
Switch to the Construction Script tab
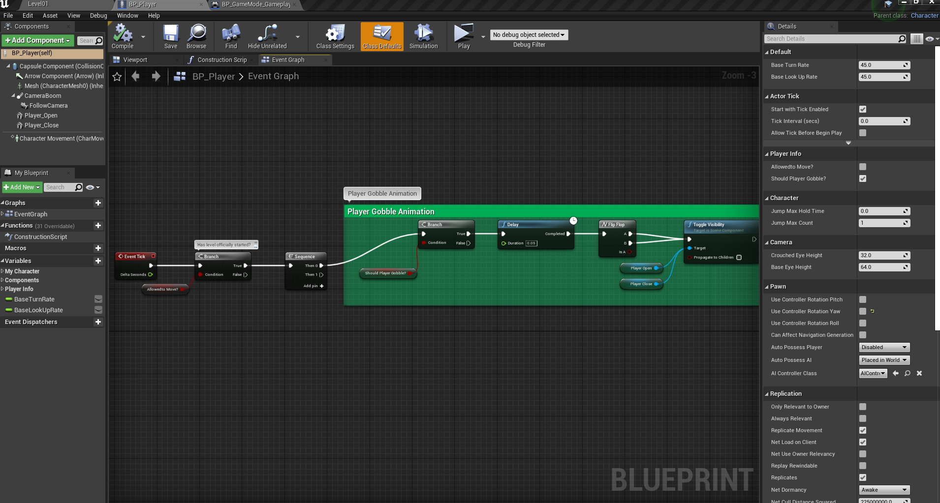[221, 60]
